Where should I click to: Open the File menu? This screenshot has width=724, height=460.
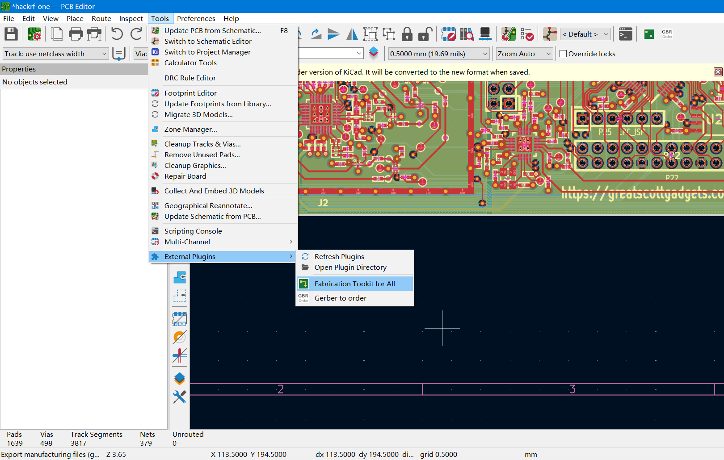point(8,18)
